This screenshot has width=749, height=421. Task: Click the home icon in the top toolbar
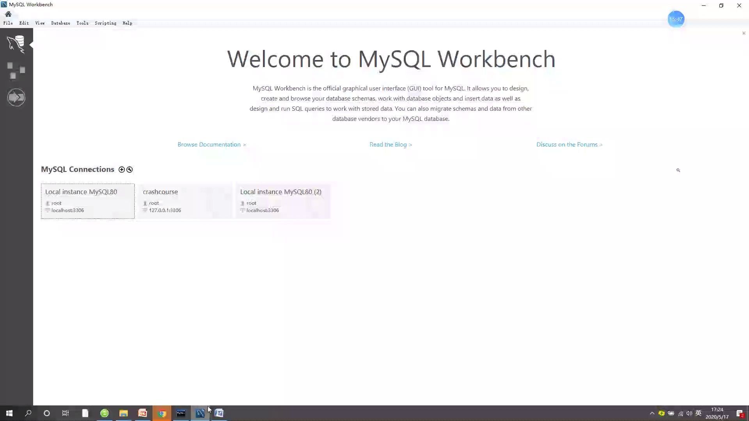point(8,14)
